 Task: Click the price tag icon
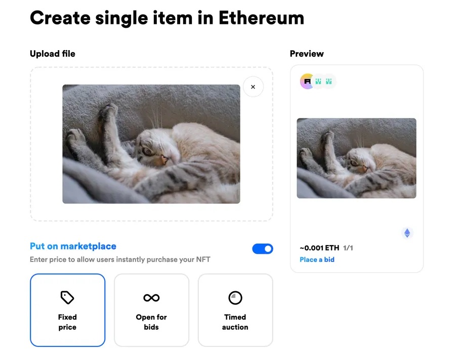(x=67, y=297)
